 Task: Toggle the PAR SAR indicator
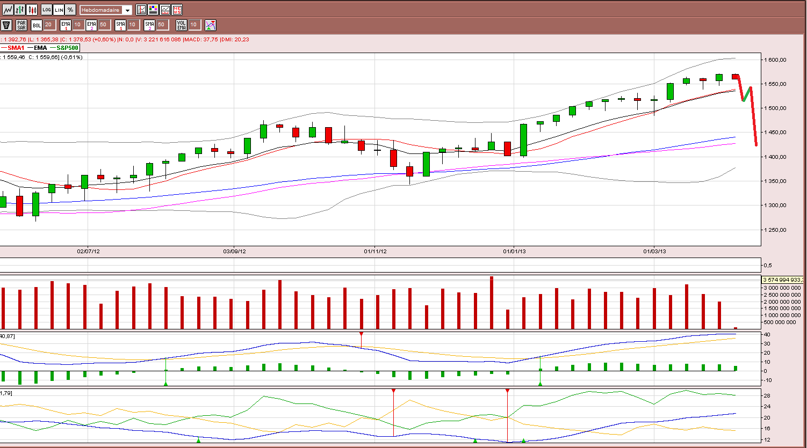click(21, 25)
